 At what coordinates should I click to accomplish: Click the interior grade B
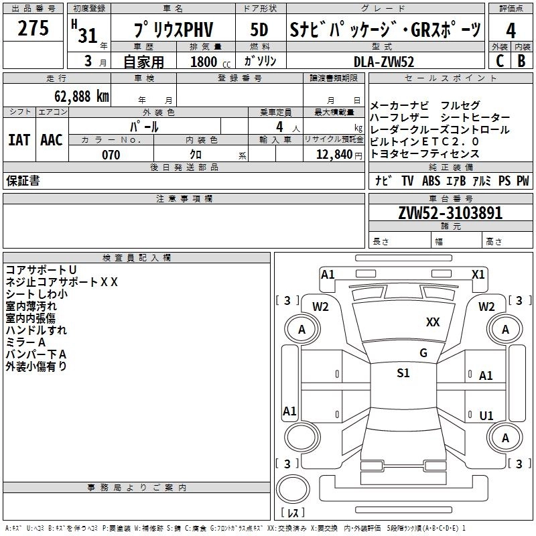click(522, 61)
